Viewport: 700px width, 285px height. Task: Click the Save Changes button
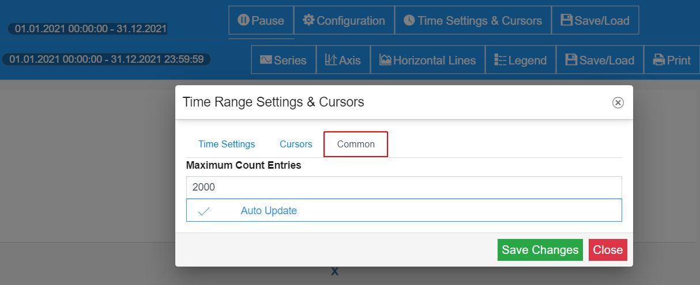(540, 250)
